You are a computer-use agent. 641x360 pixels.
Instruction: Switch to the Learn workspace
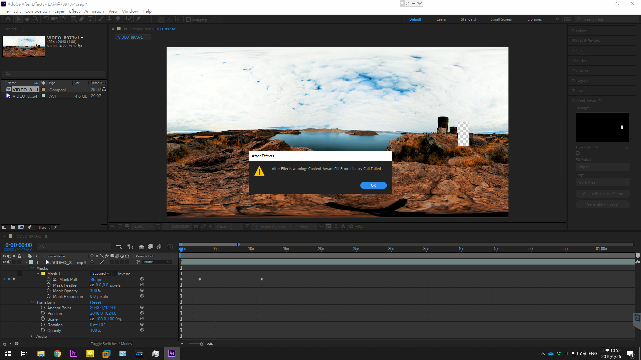pos(441,19)
